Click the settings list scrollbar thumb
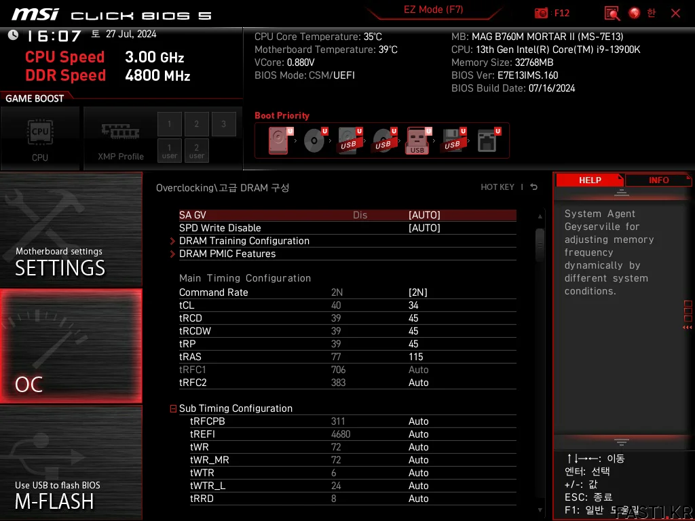695x521 pixels. [540, 245]
